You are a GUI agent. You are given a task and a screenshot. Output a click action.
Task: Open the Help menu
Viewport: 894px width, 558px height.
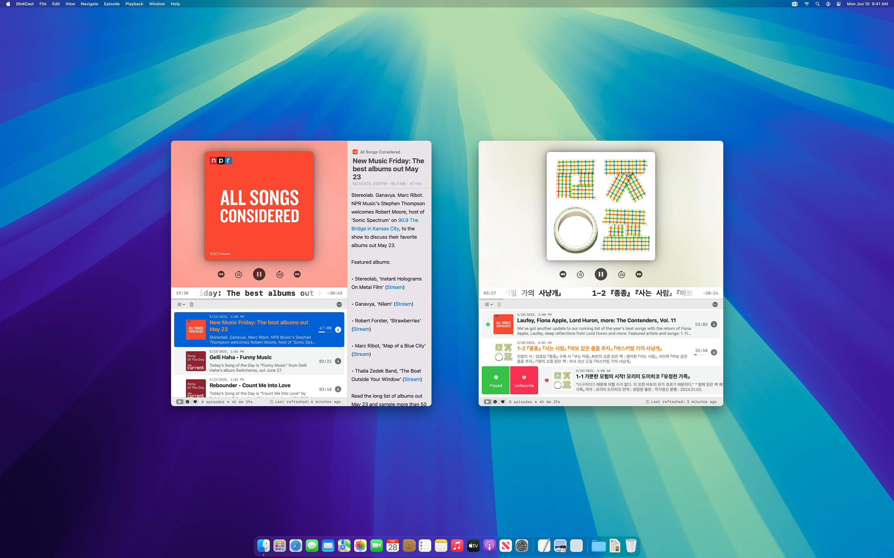175,4
